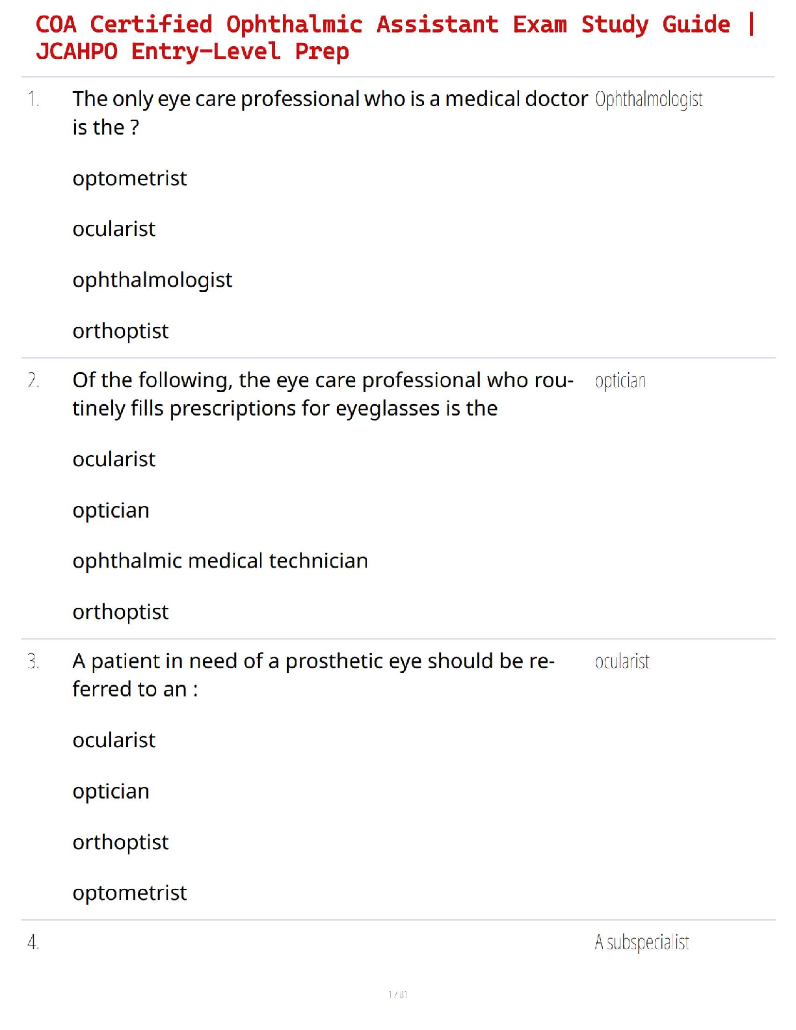Click question 1 text about medical doctor
The image size is (796, 1030).
click(x=330, y=112)
